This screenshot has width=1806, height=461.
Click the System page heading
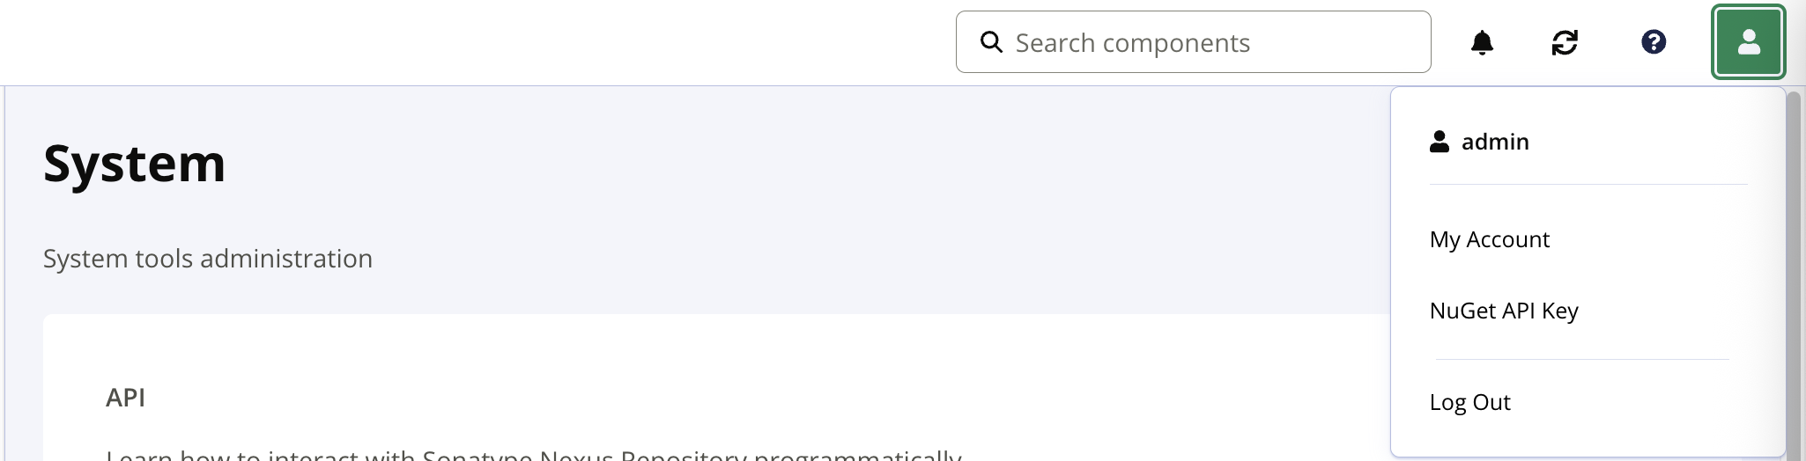click(x=135, y=164)
